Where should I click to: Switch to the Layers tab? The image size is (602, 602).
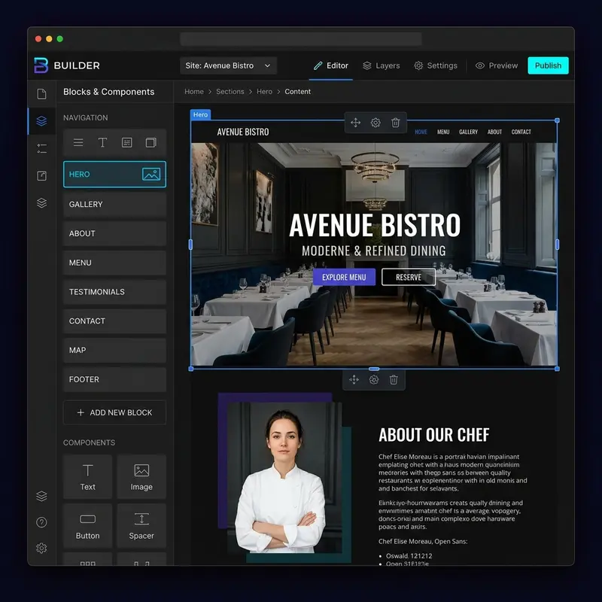tap(382, 65)
